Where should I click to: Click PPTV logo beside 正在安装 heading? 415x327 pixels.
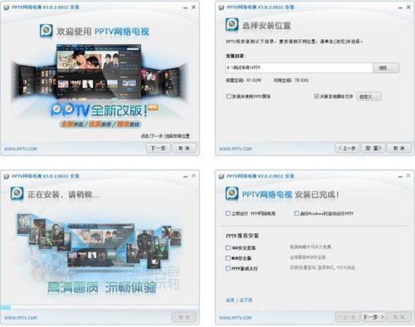[17, 193]
